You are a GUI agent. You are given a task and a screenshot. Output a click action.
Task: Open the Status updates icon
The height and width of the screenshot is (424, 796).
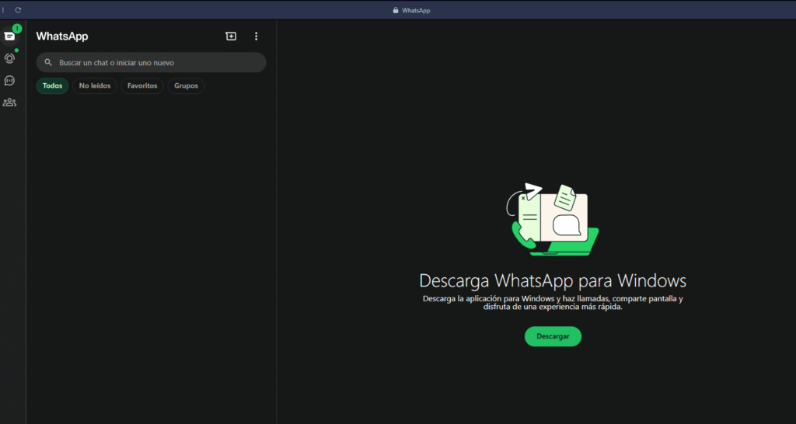click(x=9, y=58)
